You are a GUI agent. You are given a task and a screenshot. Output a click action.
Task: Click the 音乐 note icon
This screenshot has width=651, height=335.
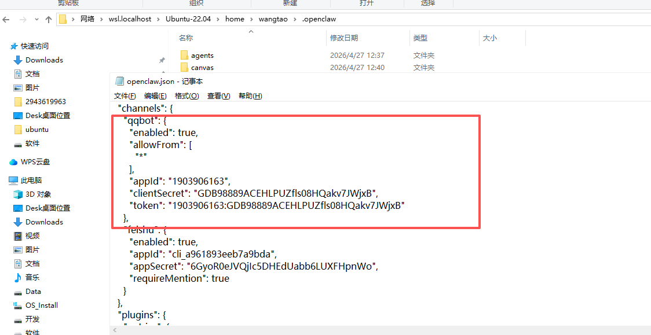click(x=17, y=277)
